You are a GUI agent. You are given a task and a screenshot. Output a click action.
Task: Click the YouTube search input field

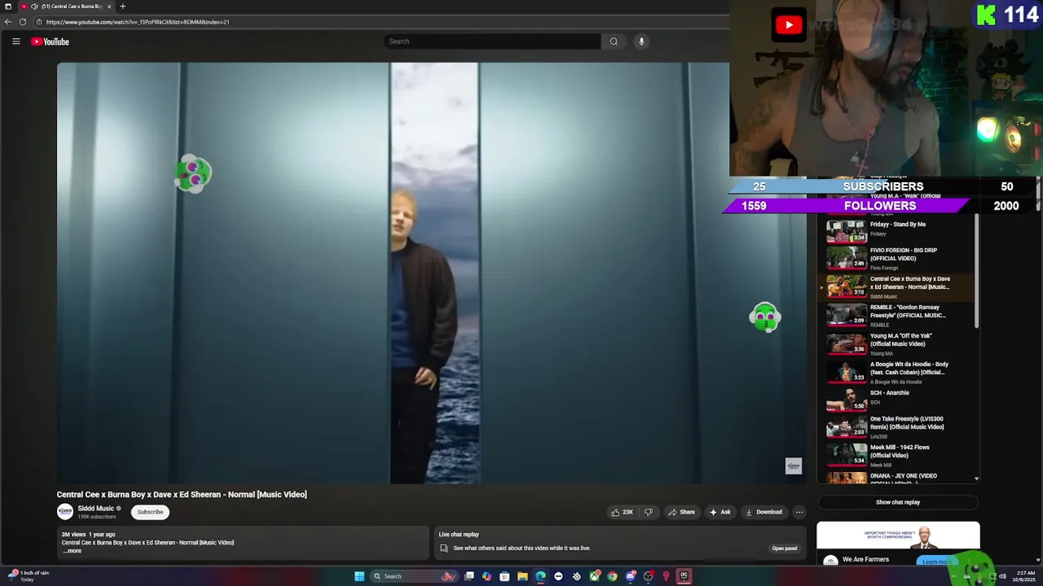[492, 42]
